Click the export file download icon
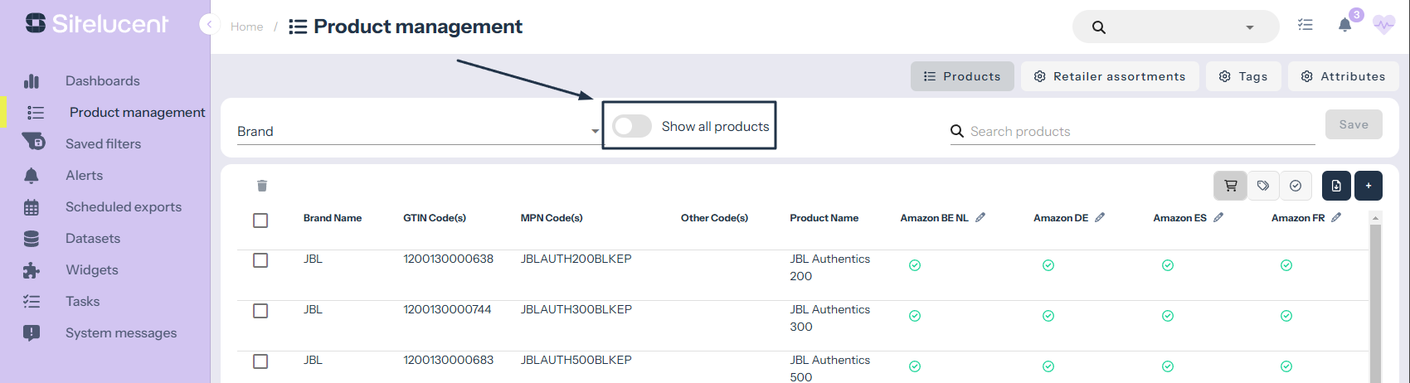Screen dimensions: 1410x383 [1336, 186]
